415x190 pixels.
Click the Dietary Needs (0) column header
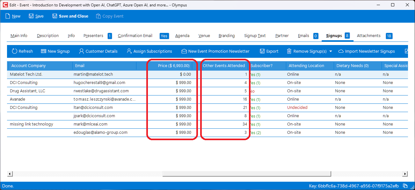357,66
